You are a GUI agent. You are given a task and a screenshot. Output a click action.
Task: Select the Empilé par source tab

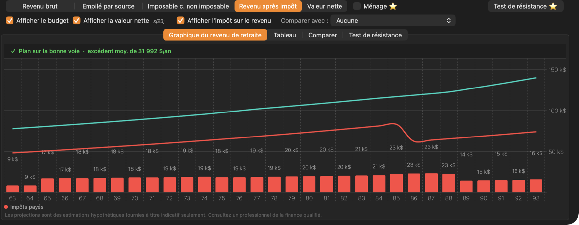pos(108,6)
